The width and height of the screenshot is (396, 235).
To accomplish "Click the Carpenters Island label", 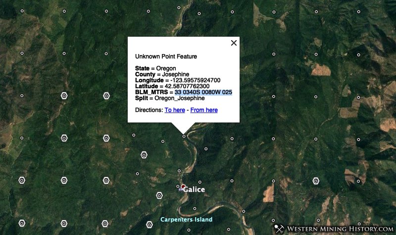I will point(187,220).
